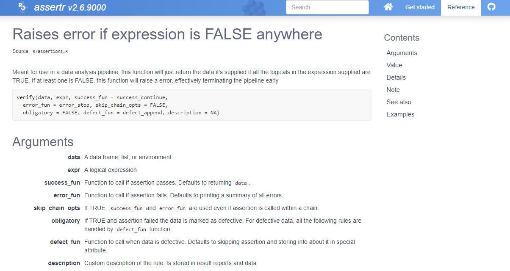510x271 pixels.
Task: Select the assertr logo in the header
Action: (x=22, y=7)
